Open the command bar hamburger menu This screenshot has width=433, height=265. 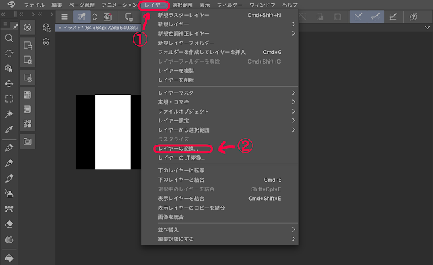click(64, 17)
